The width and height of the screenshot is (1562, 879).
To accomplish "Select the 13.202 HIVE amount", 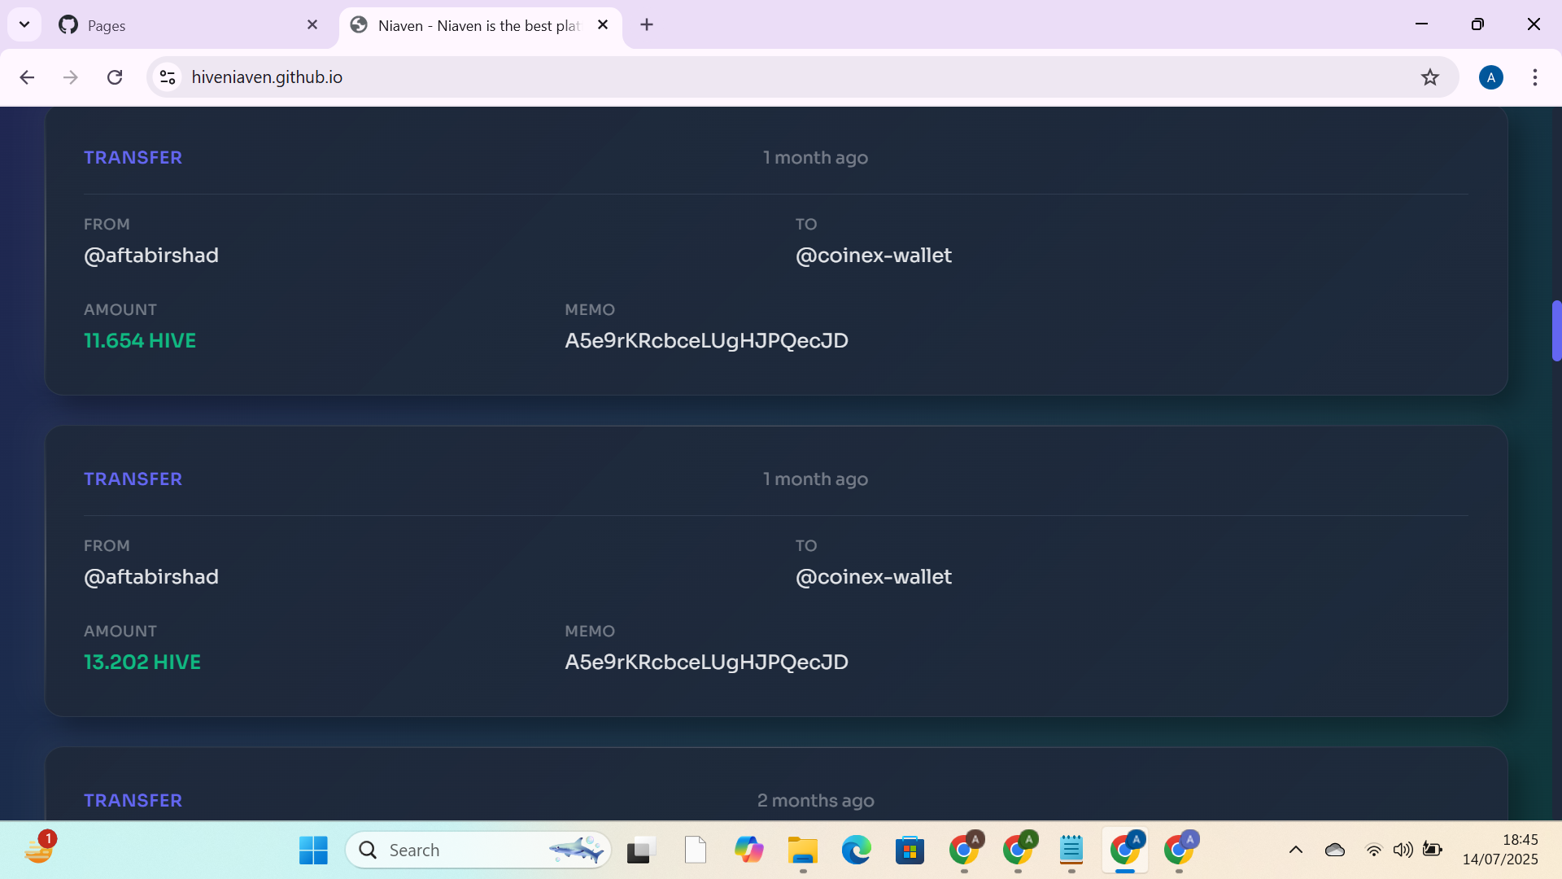I will [142, 663].
